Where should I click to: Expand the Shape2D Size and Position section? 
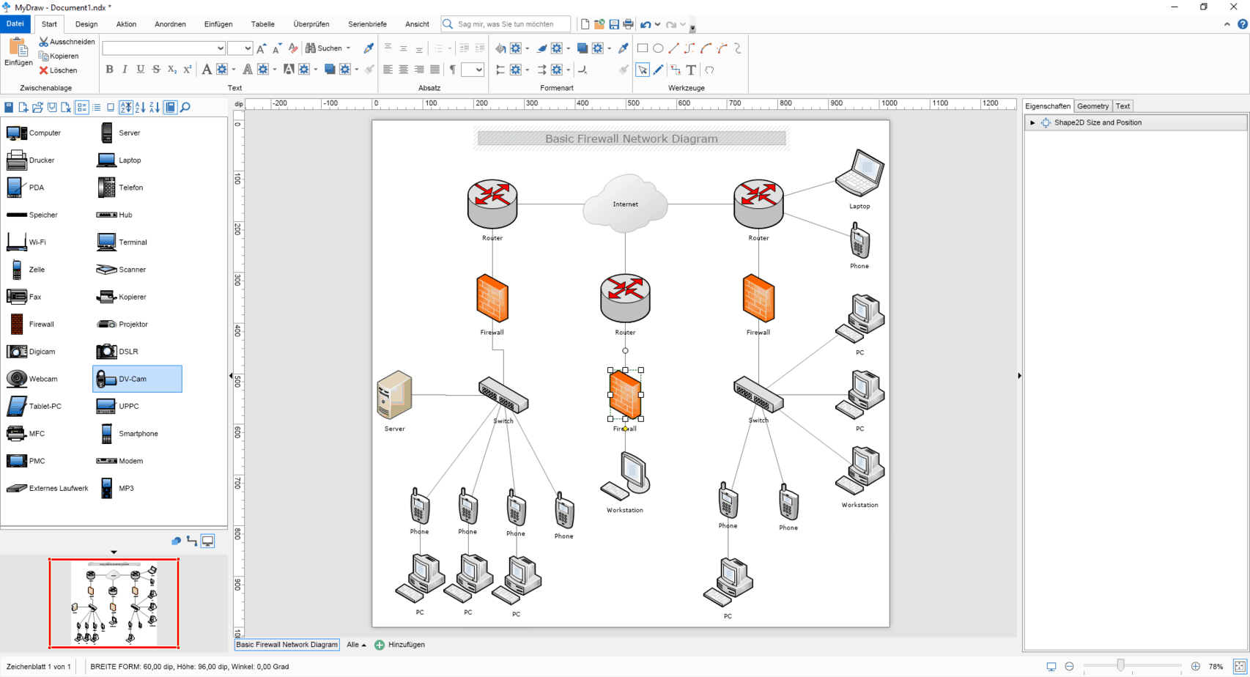pyautogui.click(x=1032, y=122)
